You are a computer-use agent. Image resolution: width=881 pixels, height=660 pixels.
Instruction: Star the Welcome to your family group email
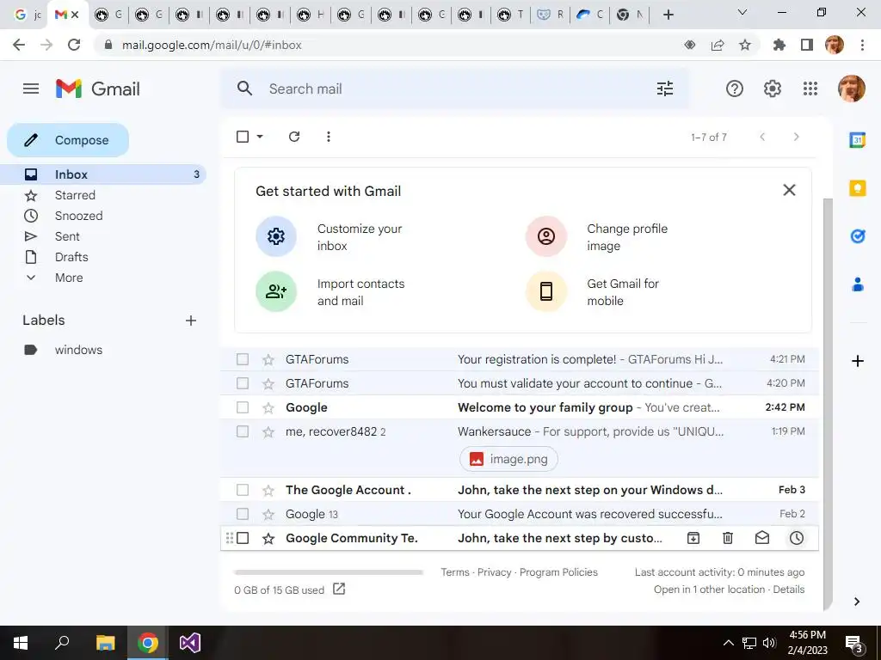(268, 407)
